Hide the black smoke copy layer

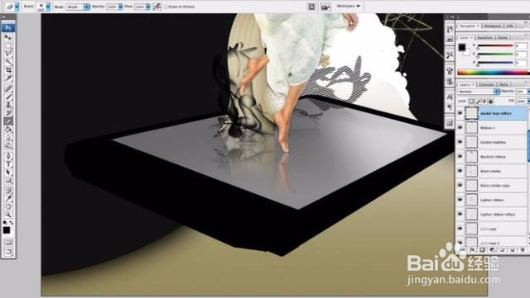(x=460, y=186)
